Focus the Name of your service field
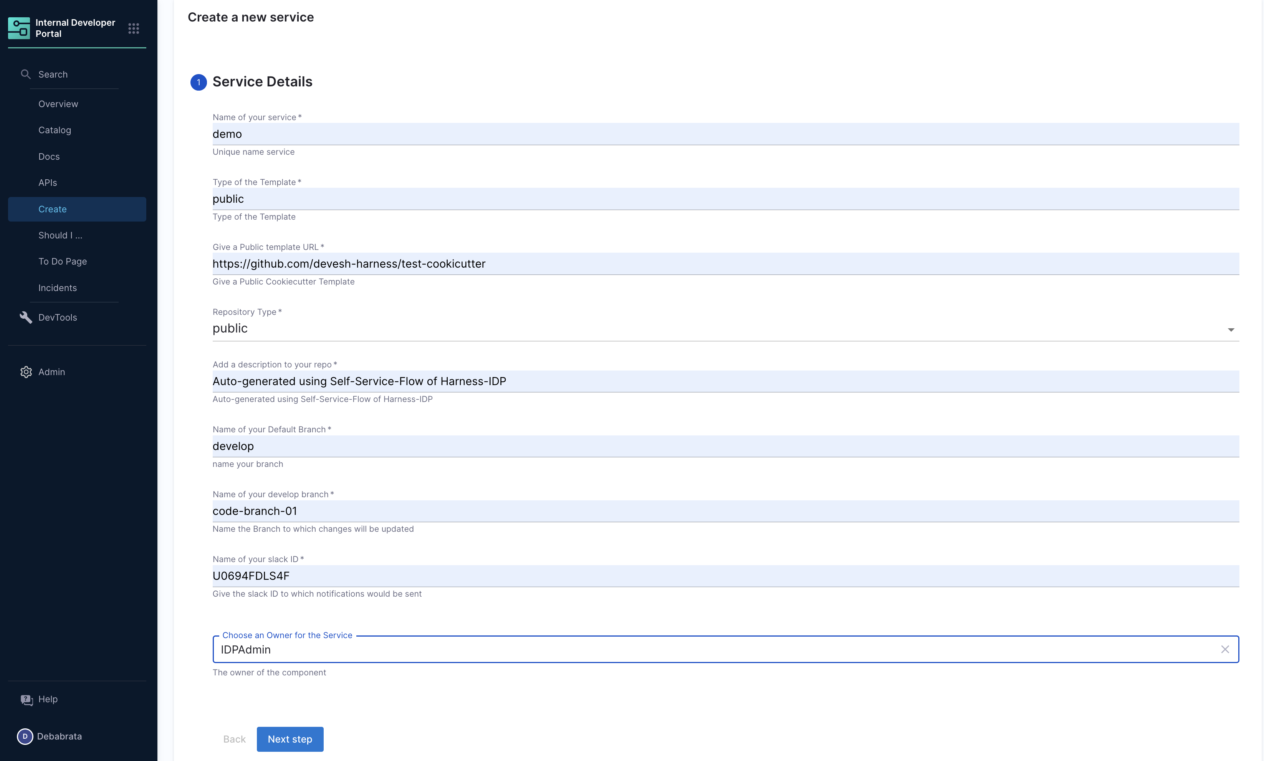The height and width of the screenshot is (761, 1264). (725, 134)
